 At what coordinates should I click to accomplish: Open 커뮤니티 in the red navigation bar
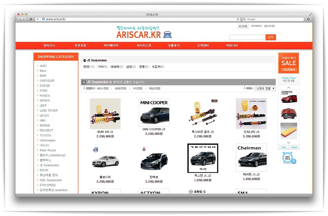(x=232, y=46)
